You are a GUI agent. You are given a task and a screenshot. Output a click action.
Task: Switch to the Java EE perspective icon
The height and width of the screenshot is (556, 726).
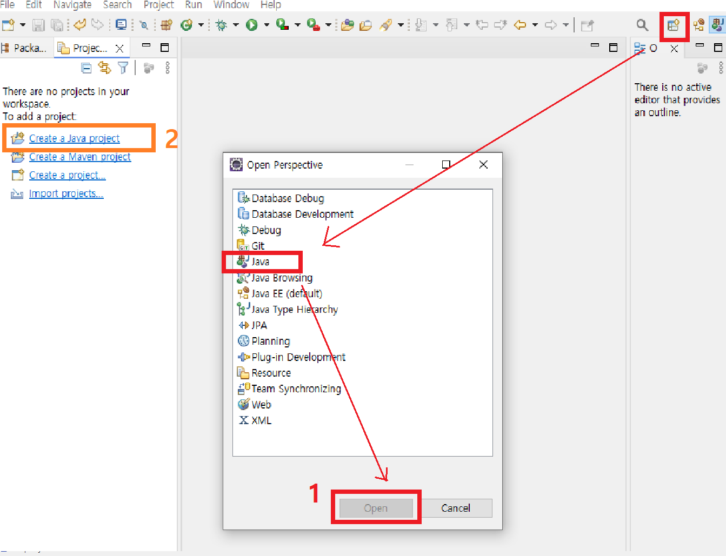pos(699,25)
